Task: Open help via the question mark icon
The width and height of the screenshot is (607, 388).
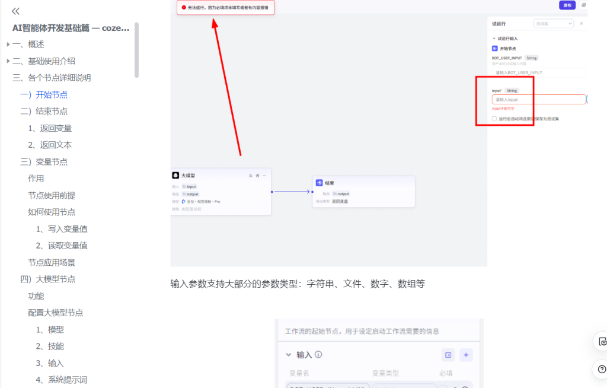Action: (x=601, y=368)
